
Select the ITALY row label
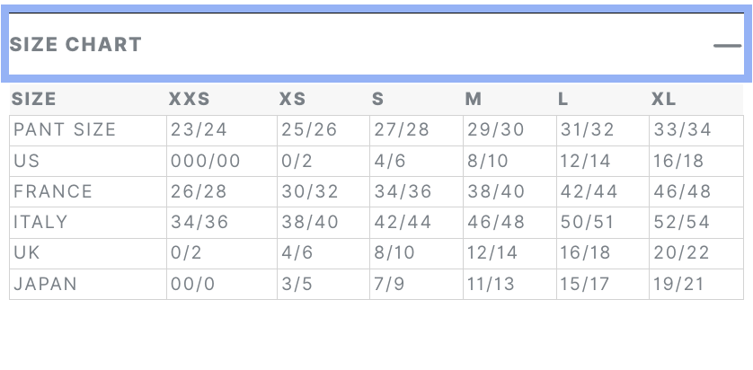click(x=40, y=222)
